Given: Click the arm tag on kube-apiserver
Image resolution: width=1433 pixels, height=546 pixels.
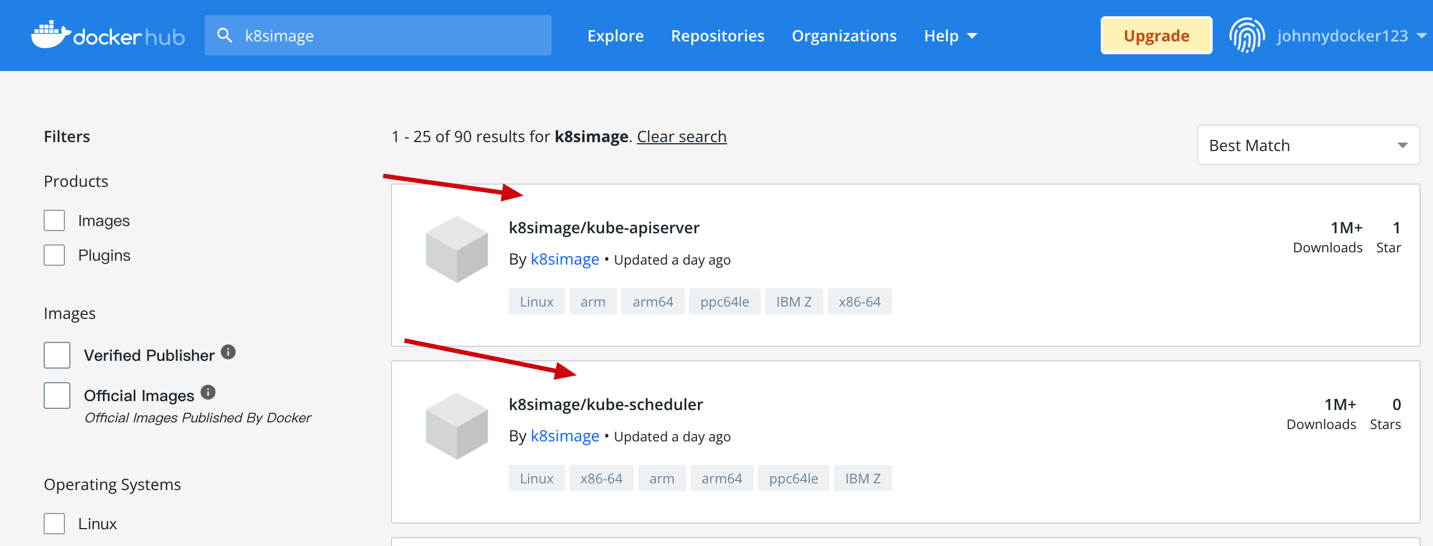Looking at the screenshot, I should click(x=593, y=302).
